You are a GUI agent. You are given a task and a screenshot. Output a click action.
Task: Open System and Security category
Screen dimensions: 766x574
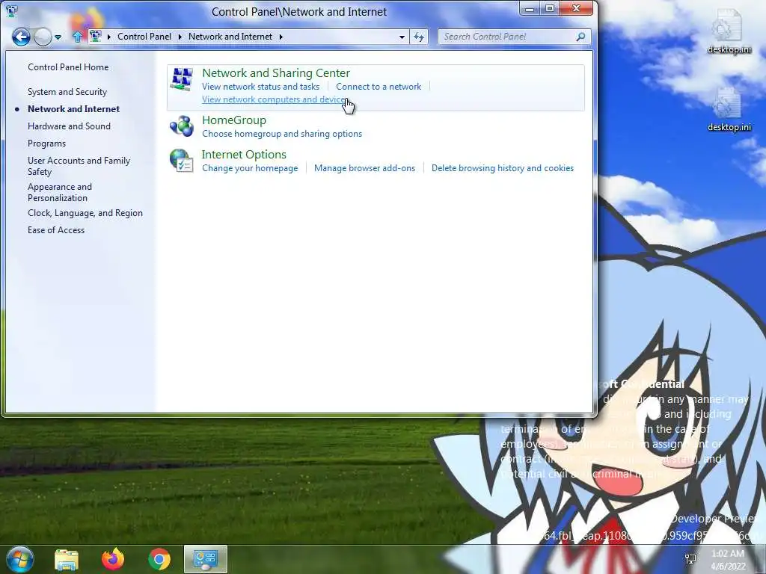(67, 92)
